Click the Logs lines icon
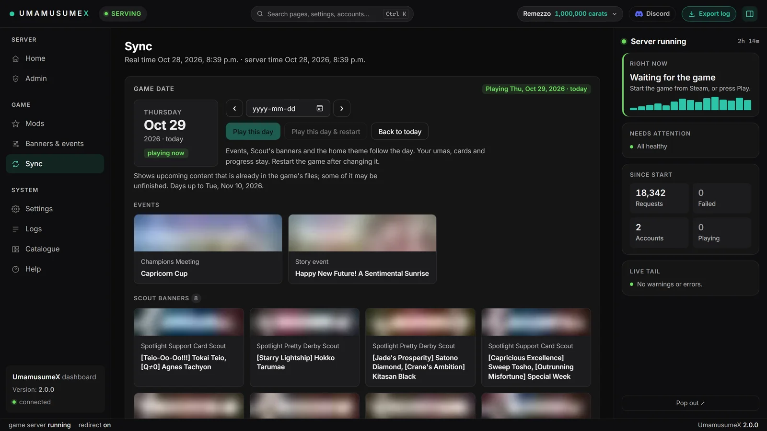Screen dimensions: 767x431 [x=15, y=229]
